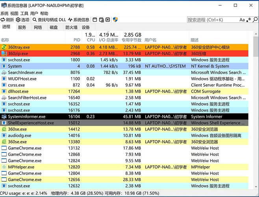Image resolution: width=259 pixels, height=197 pixels.
Task: Switch to the 磁盘 tab
Action: pos(54,27)
